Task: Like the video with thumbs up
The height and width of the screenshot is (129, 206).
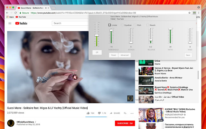Action: pos(88,113)
